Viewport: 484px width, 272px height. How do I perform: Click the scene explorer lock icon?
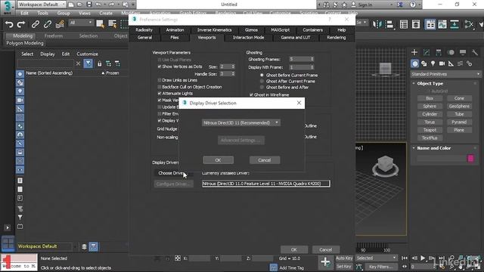[x=99, y=63]
